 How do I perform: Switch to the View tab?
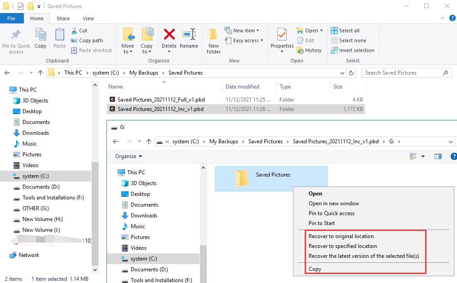coord(88,18)
